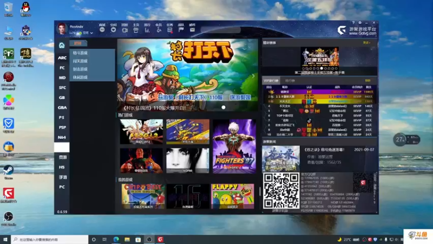This screenshot has width=433, height=244.
Task: Select PSP platform in sidebar
Action: 62,127
